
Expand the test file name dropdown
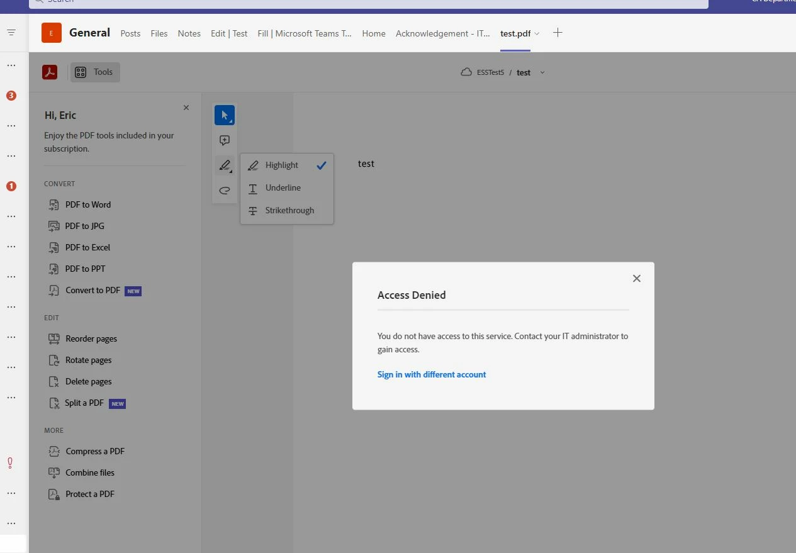[x=542, y=72]
